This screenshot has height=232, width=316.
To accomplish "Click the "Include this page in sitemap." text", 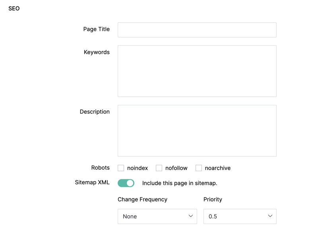I will (x=180, y=183).
